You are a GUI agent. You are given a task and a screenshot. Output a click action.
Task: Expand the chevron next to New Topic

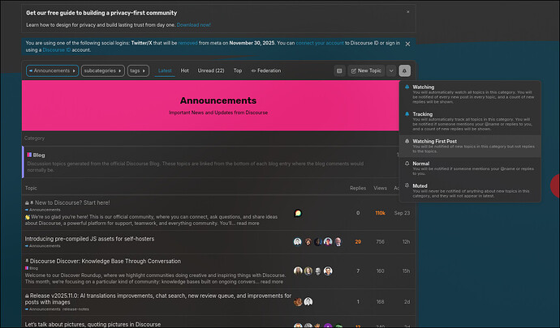click(x=391, y=70)
